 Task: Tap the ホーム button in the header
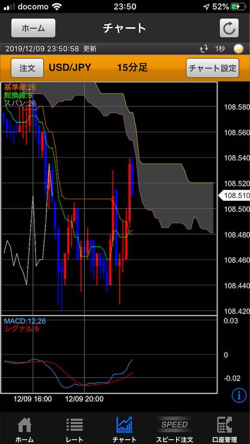[x=33, y=28]
